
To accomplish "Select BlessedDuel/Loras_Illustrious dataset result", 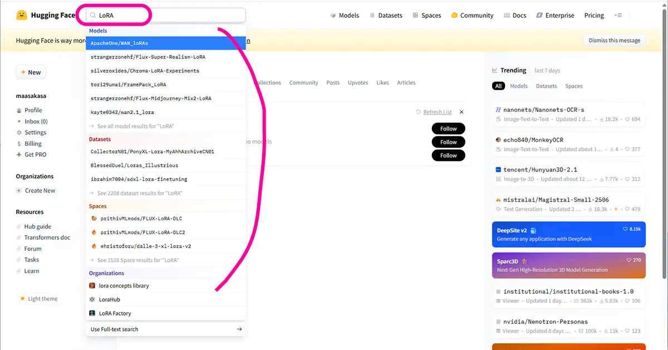I will point(166,165).
